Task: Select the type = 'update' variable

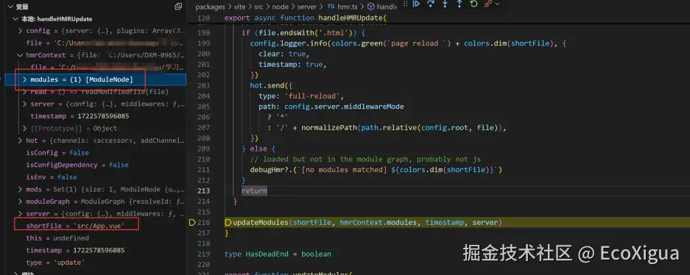Action: [x=55, y=262]
